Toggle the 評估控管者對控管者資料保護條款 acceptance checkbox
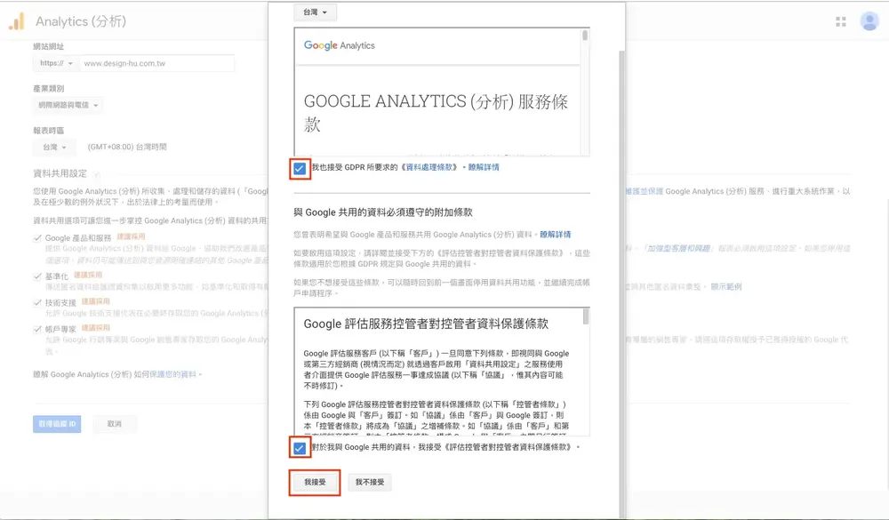The image size is (889, 520). point(300,448)
